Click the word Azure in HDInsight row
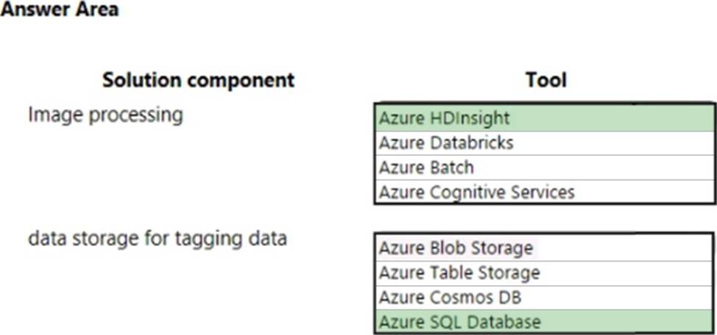 pos(402,119)
